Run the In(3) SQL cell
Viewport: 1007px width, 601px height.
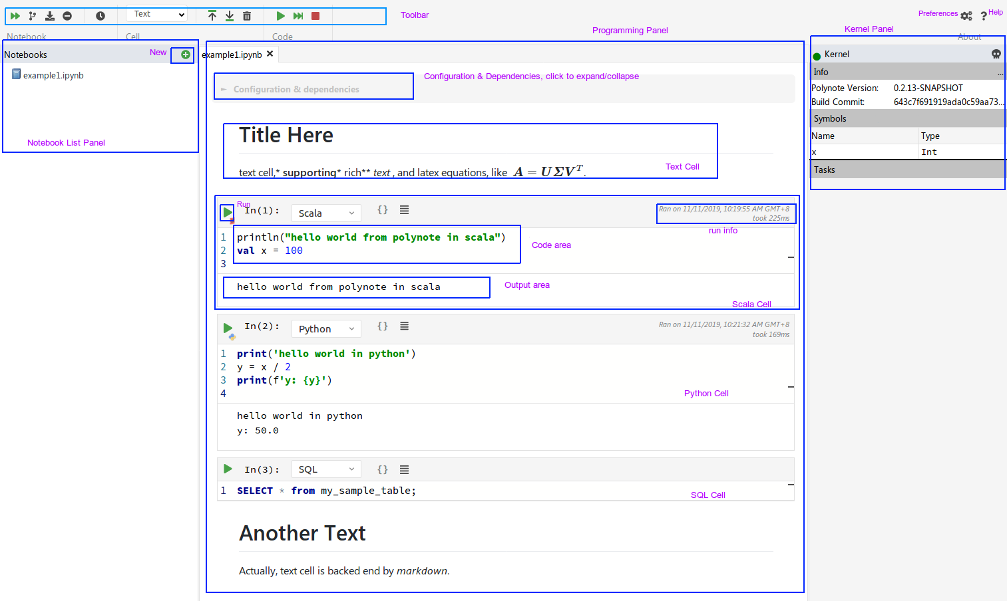click(228, 469)
